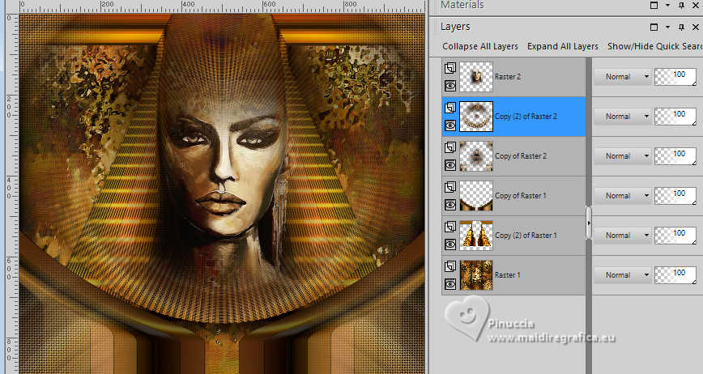
Task: Select the Copy (2) of Raster 1 thumbnail
Action: point(476,236)
